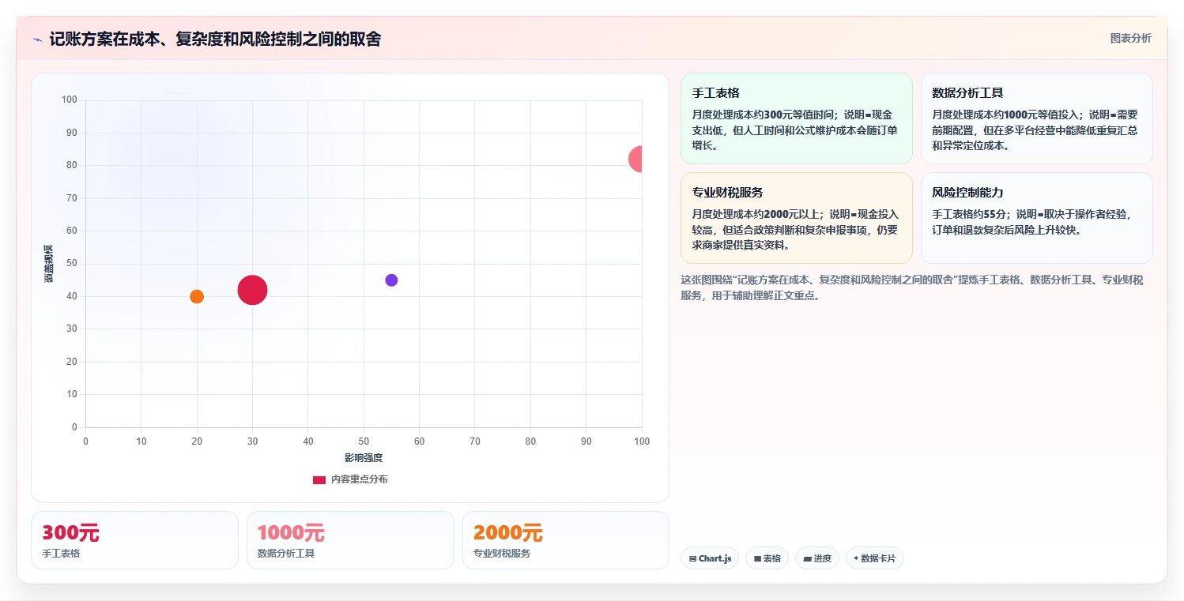Click the large crimson bubble at x=30
Viewport: 1184px width, 601px height.
tap(252, 290)
